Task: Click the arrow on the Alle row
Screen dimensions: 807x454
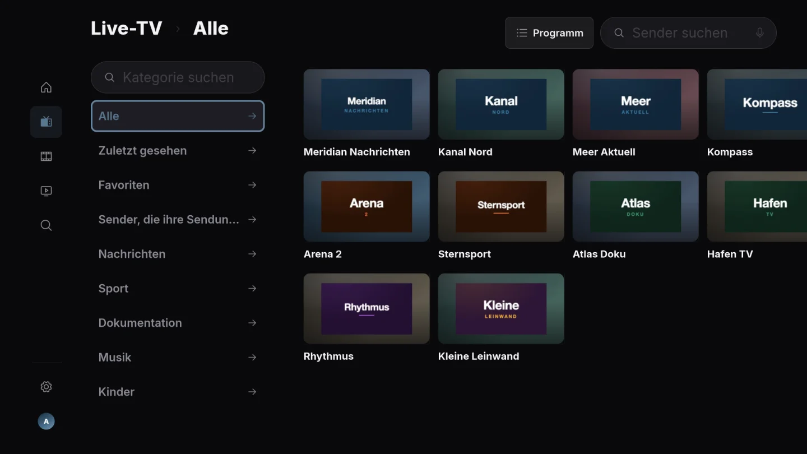Action: (252, 116)
